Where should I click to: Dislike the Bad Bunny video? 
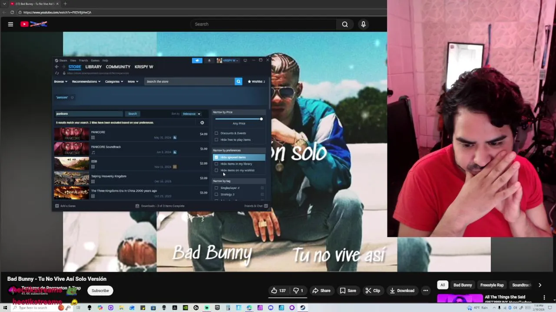pyautogui.click(x=298, y=290)
